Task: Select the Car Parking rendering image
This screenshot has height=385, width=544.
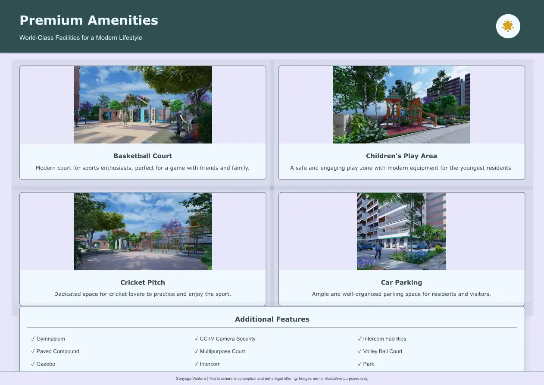Action: pos(401,231)
